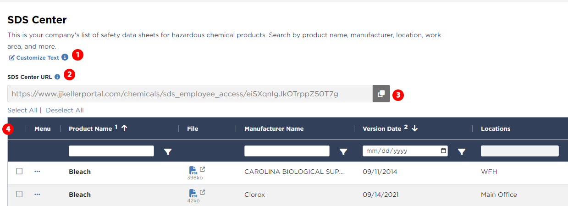The image size is (568, 206).
Task: Copy the SDS Center URL to clipboard
Action: (381, 94)
